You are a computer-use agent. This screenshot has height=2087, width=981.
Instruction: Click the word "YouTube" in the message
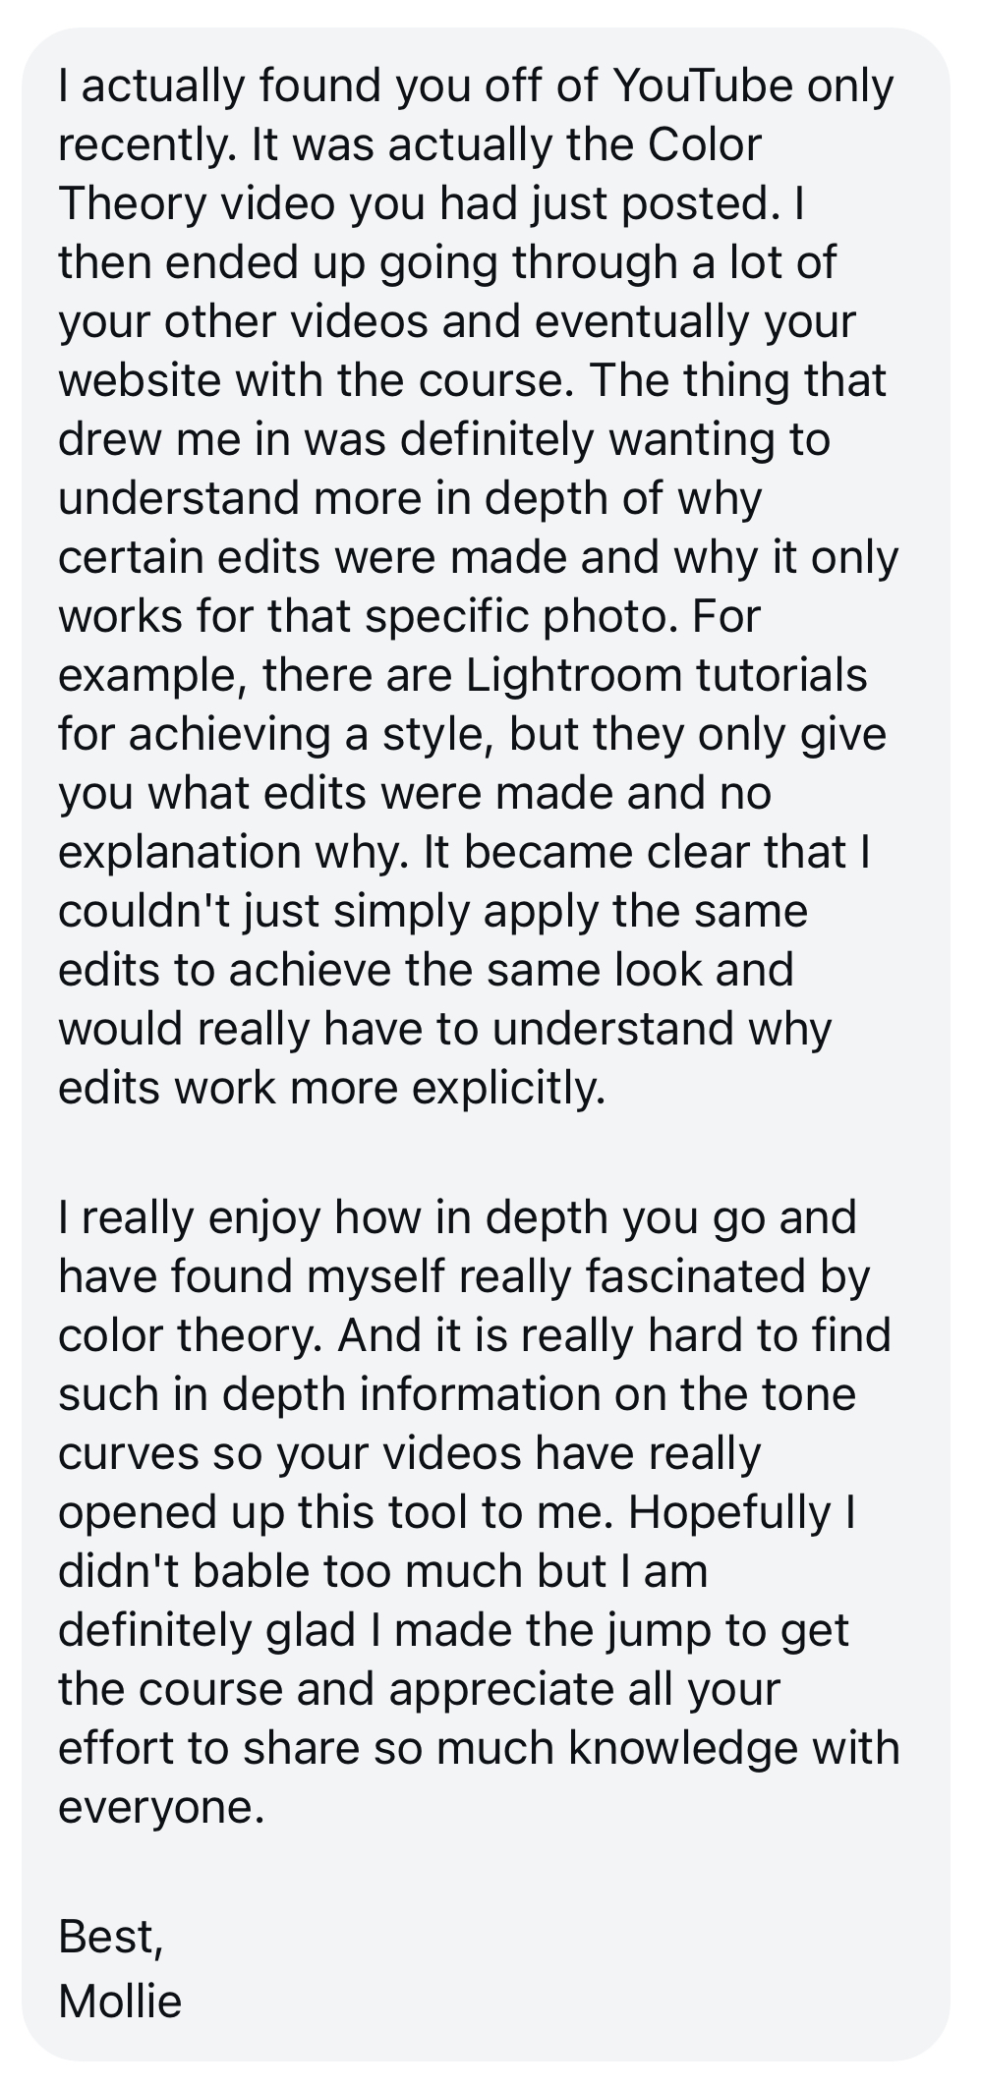[702, 86]
